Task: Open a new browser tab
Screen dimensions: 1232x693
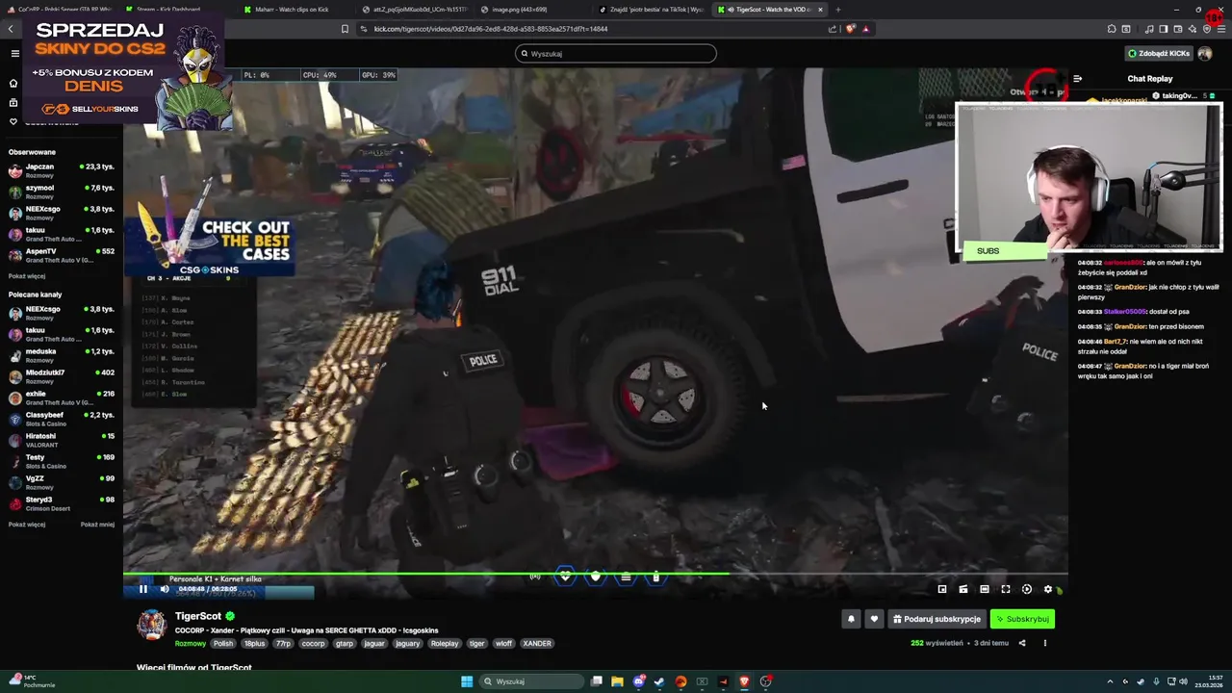Action: click(837, 10)
